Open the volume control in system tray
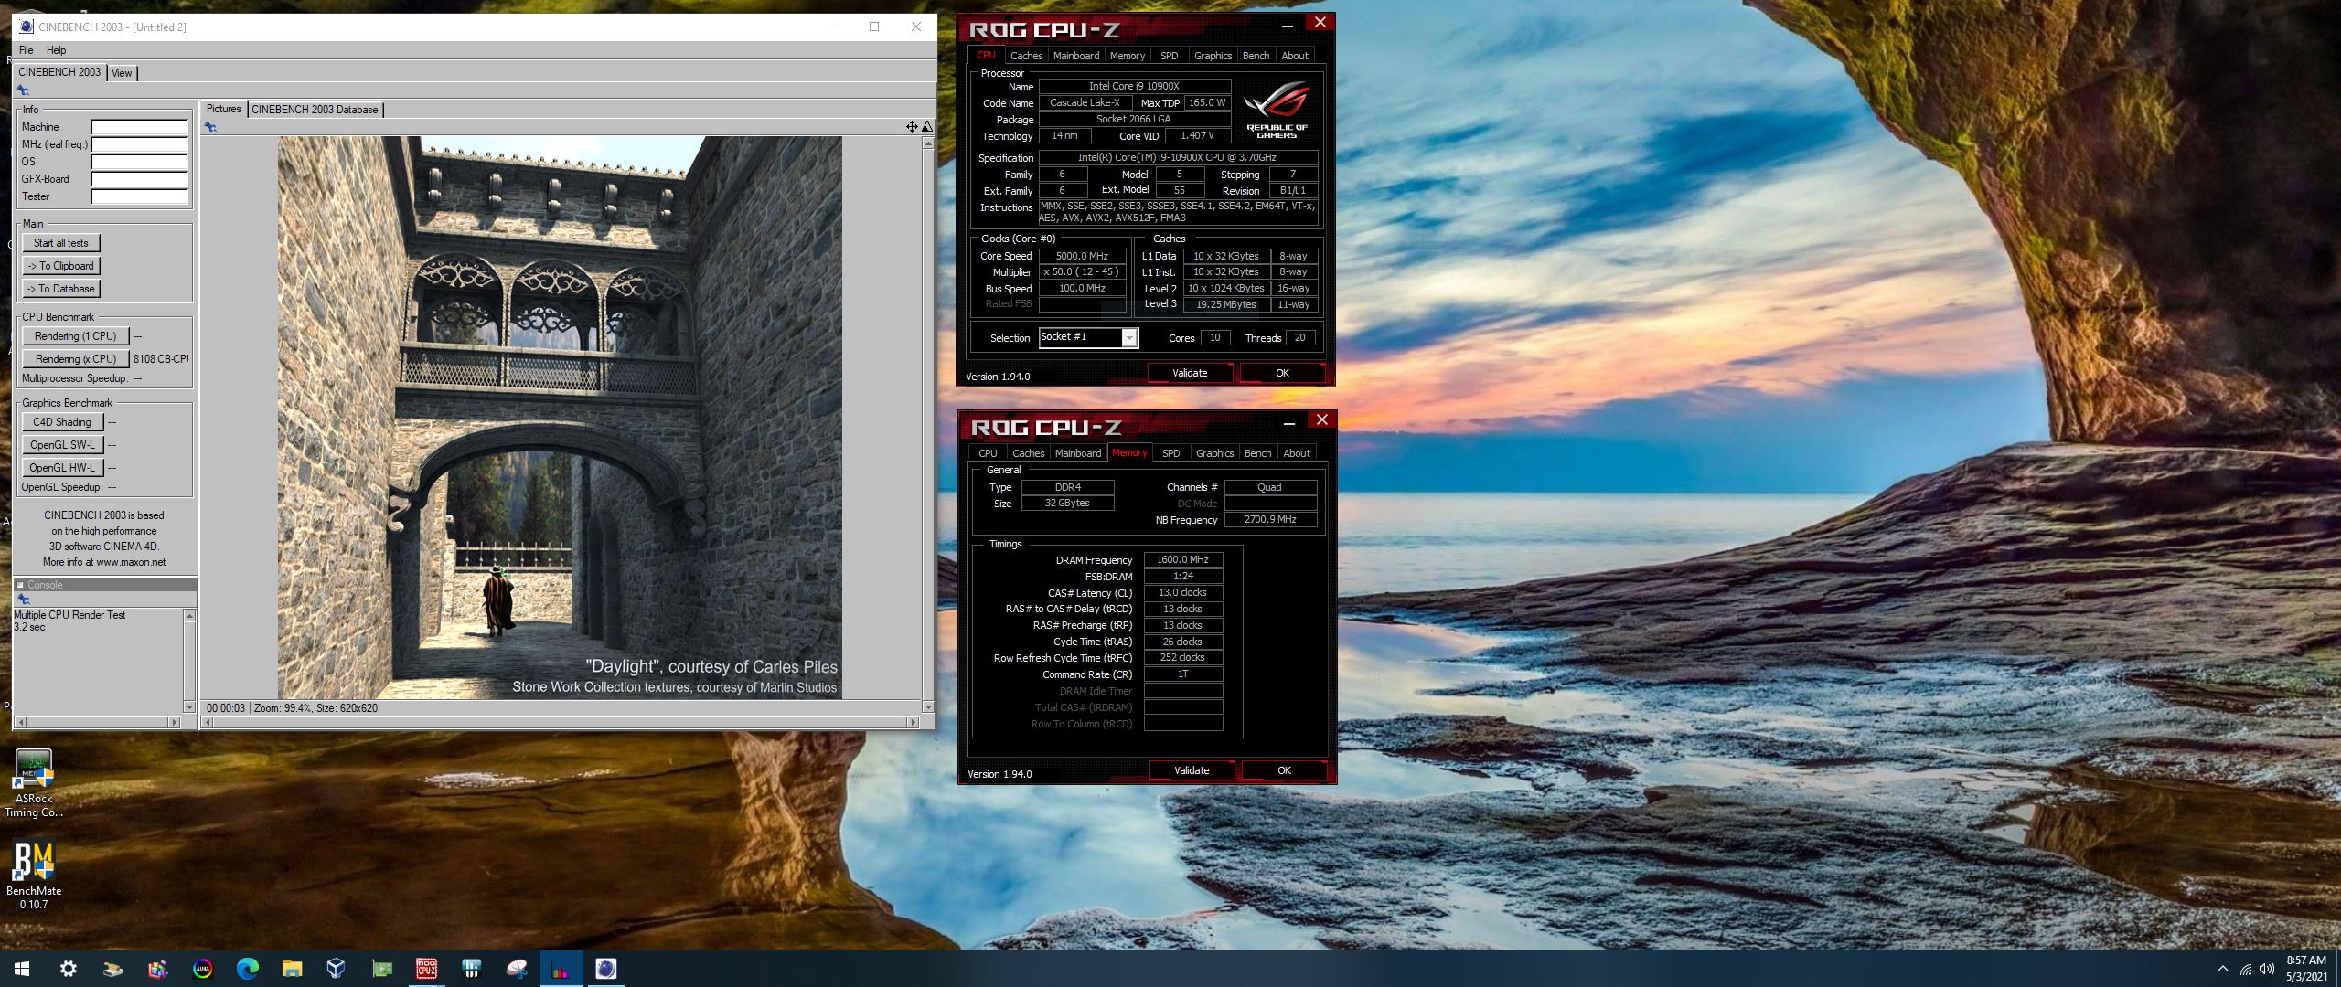This screenshot has width=2341, height=987. click(x=2267, y=970)
